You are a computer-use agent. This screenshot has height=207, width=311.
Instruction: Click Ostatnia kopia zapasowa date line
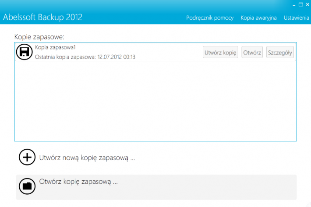pyautogui.click(x=85, y=57)
